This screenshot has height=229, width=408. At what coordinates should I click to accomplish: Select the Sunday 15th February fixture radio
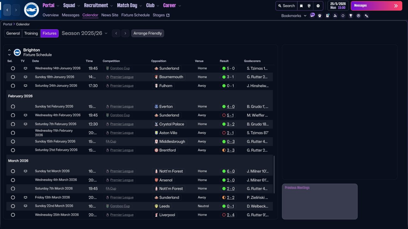pos(13,142)
